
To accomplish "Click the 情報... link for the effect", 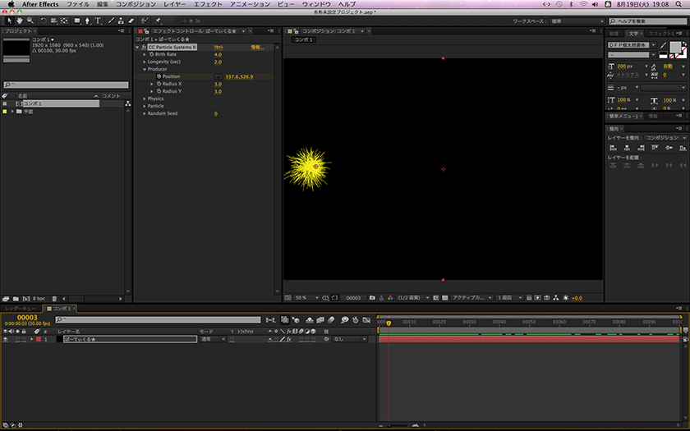I will click(257, 47).
